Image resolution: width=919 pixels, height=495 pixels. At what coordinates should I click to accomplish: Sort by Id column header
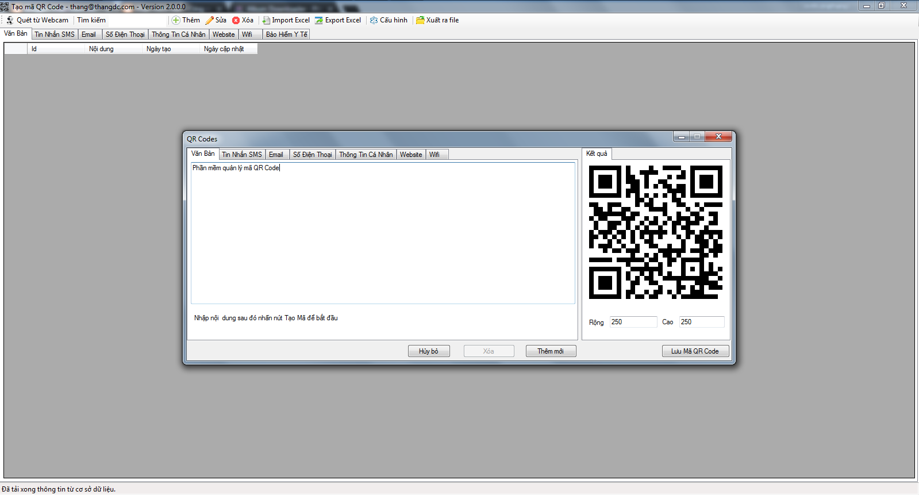[x=56, y=49]
